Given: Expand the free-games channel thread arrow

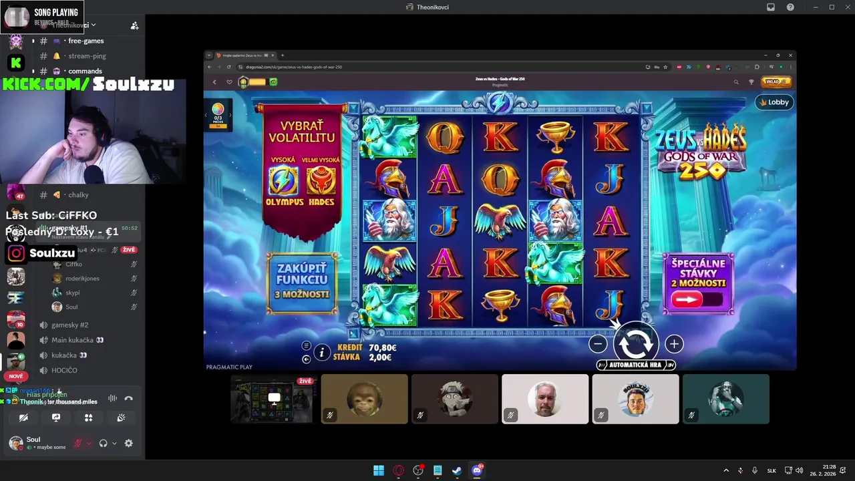Looking at the screenshot, I should pos(33,41).
